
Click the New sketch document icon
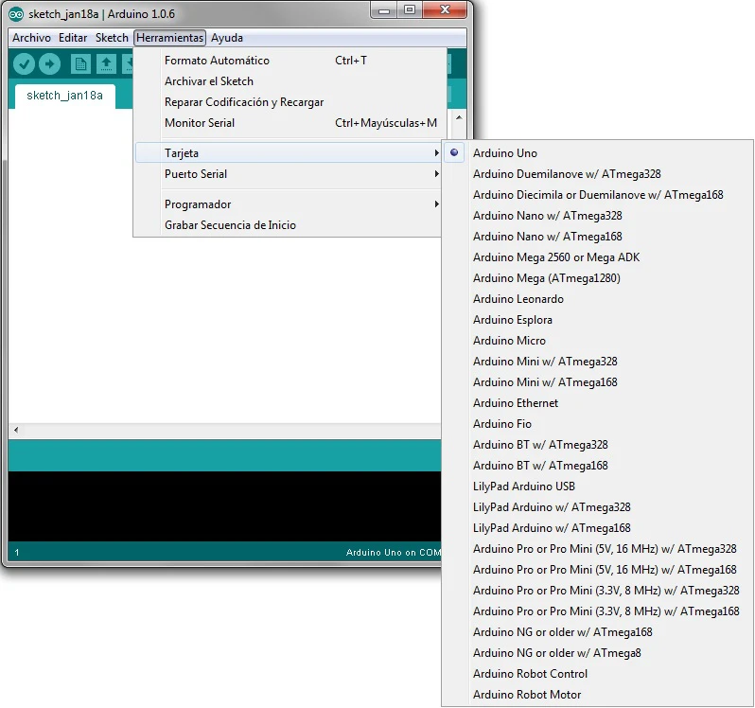point(81,63)
